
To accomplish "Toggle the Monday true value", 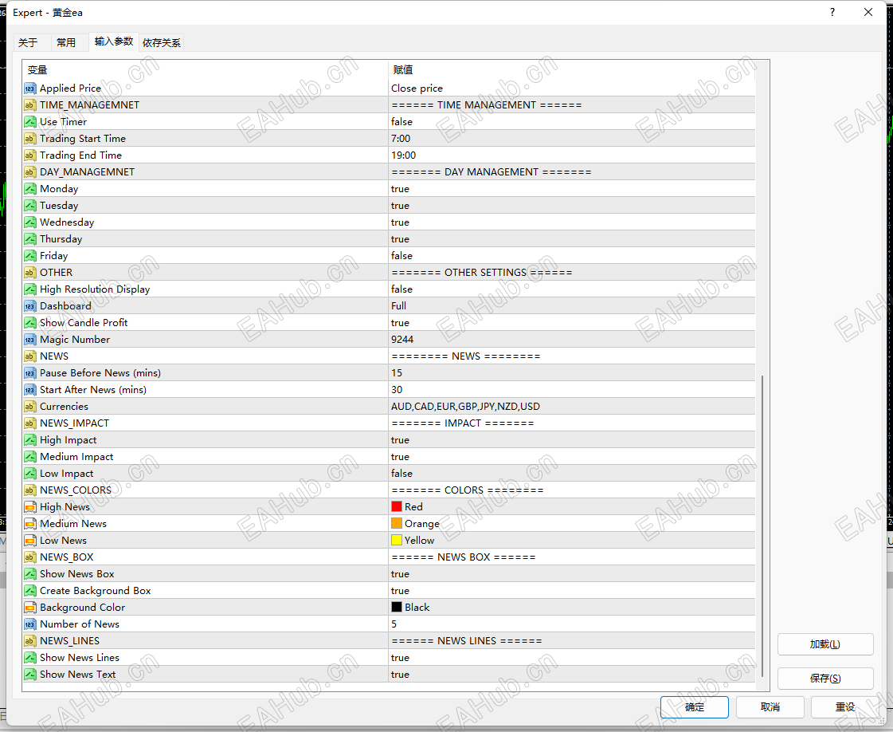I will (x=572, y=189).
